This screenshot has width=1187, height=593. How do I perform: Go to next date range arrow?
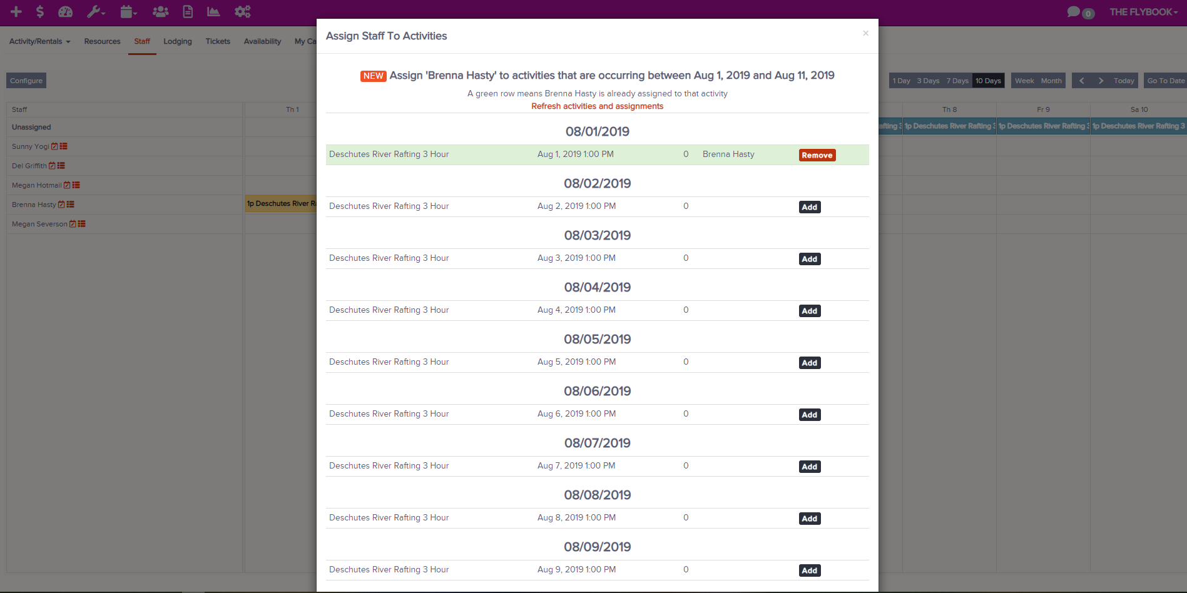(1101, 81)
